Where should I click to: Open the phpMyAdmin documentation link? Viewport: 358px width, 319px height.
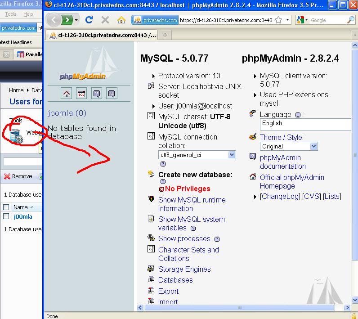(282, 162)
